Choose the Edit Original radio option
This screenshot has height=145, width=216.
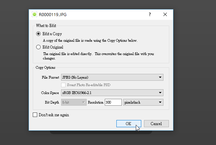coord(39,47)
